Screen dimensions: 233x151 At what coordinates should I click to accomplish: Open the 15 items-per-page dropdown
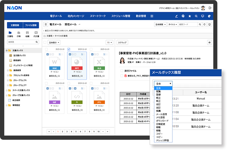[109, 43]
